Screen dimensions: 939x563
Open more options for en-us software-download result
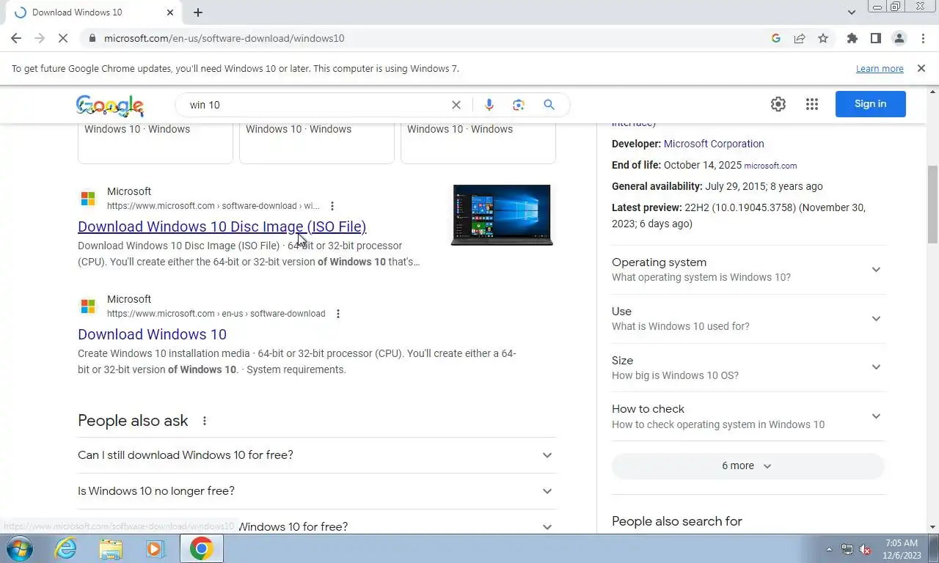click(x=338, y=314)
